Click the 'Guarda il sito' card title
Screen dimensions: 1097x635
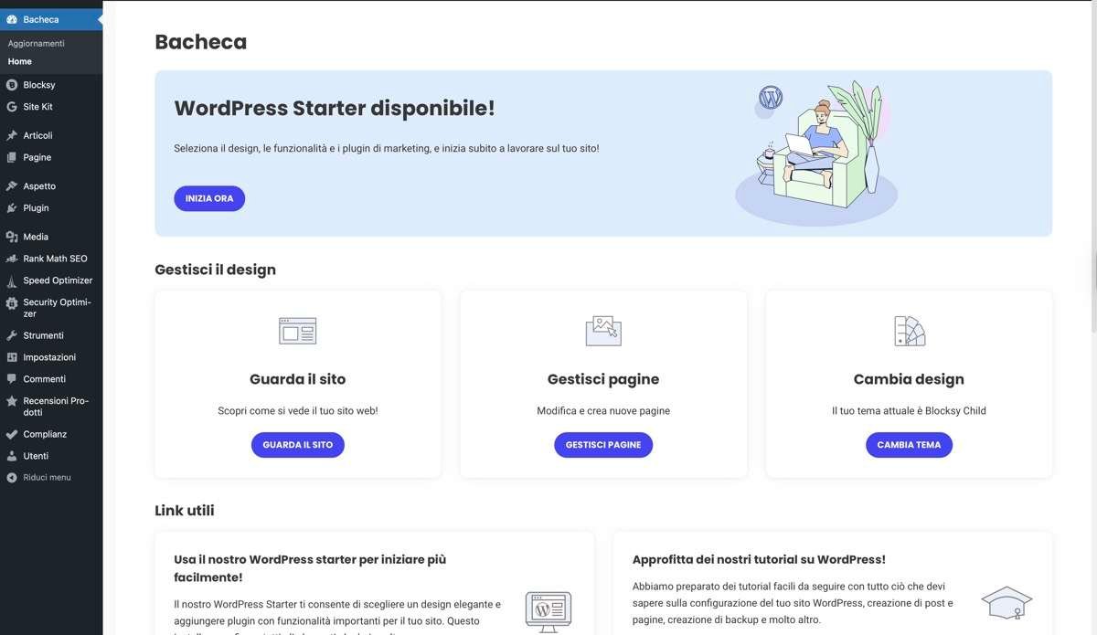(x=298, y=379)
